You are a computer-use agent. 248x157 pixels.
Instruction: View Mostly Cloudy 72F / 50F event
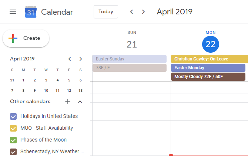pos(208,77)
